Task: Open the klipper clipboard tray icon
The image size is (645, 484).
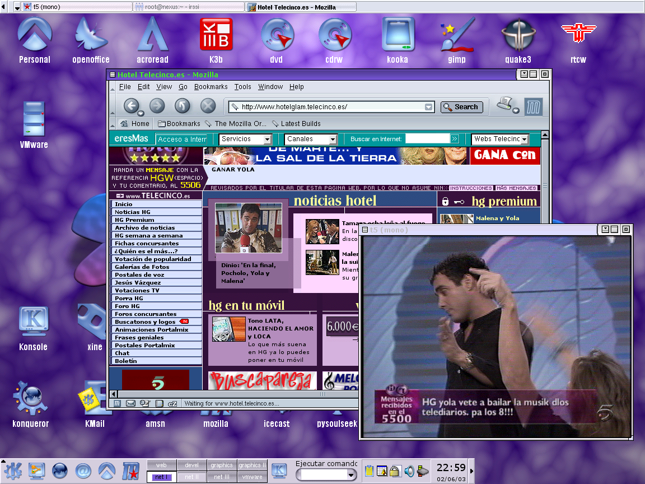Action: coord(369,471)
